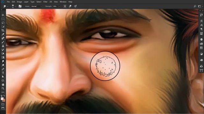This screenshot has width=204, height=114.
Task: Open the Help menu
Action: tap(70, 2)
